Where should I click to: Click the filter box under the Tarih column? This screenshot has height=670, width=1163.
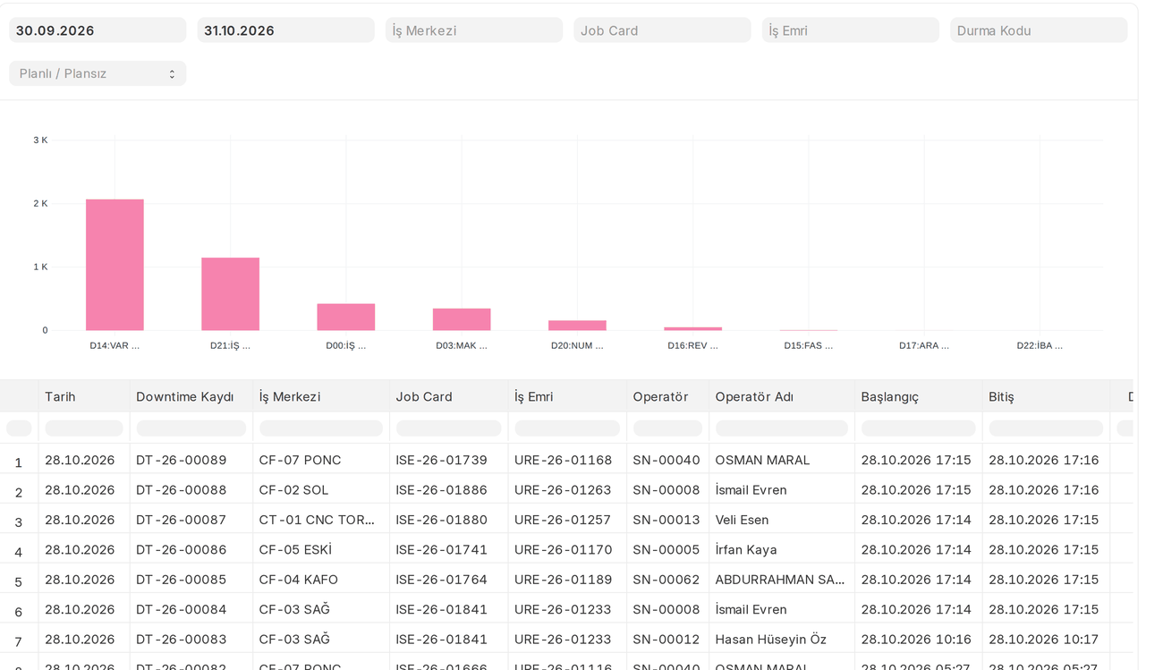(84, 428)
